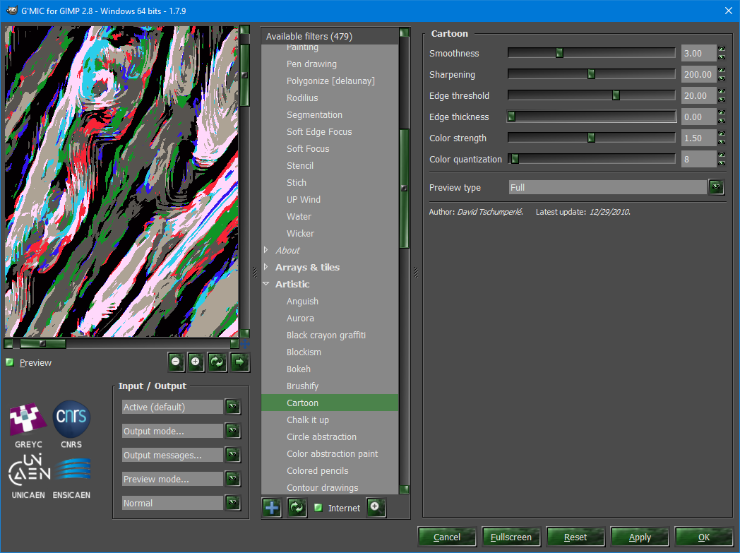Click the Sharpening value field
This screenshot has height=553, width=740.
pos(698,74)
